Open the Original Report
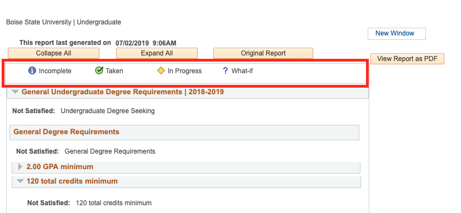The height and width of the screenshot is (213, 461). click(x=263, y=53)
